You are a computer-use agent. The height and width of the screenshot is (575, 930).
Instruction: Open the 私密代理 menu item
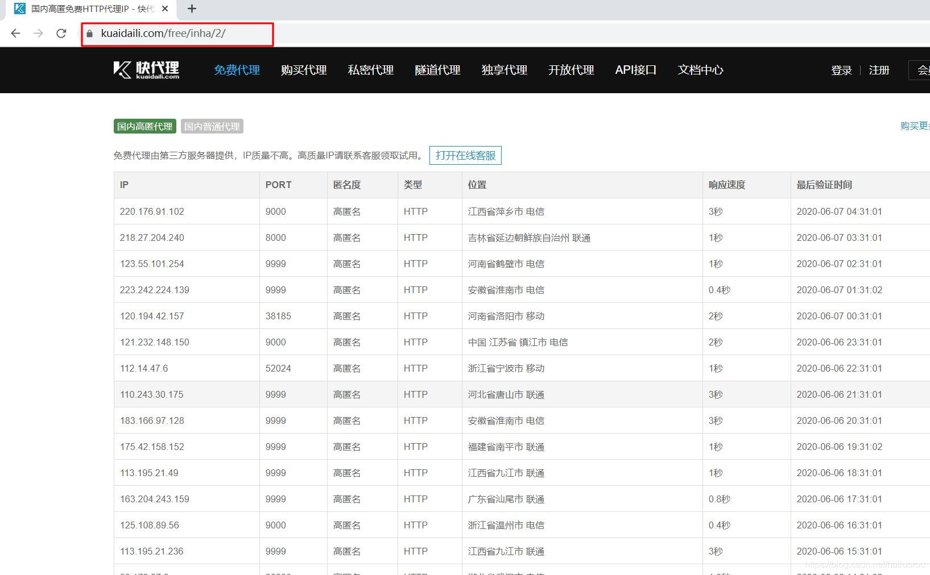[371, 70]
